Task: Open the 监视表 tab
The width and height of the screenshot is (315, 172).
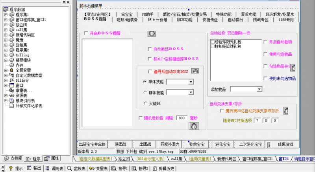Action: (76, 168)
